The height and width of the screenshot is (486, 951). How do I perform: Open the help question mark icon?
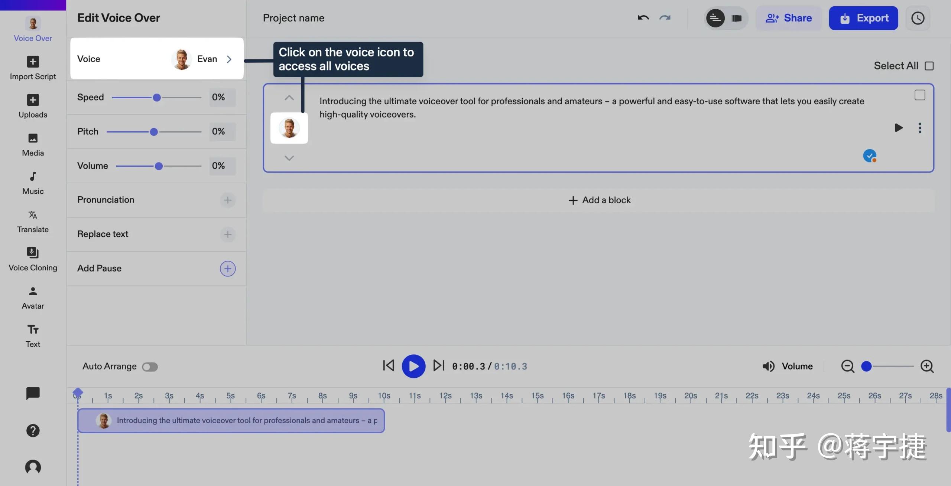(x=33, y=430)
